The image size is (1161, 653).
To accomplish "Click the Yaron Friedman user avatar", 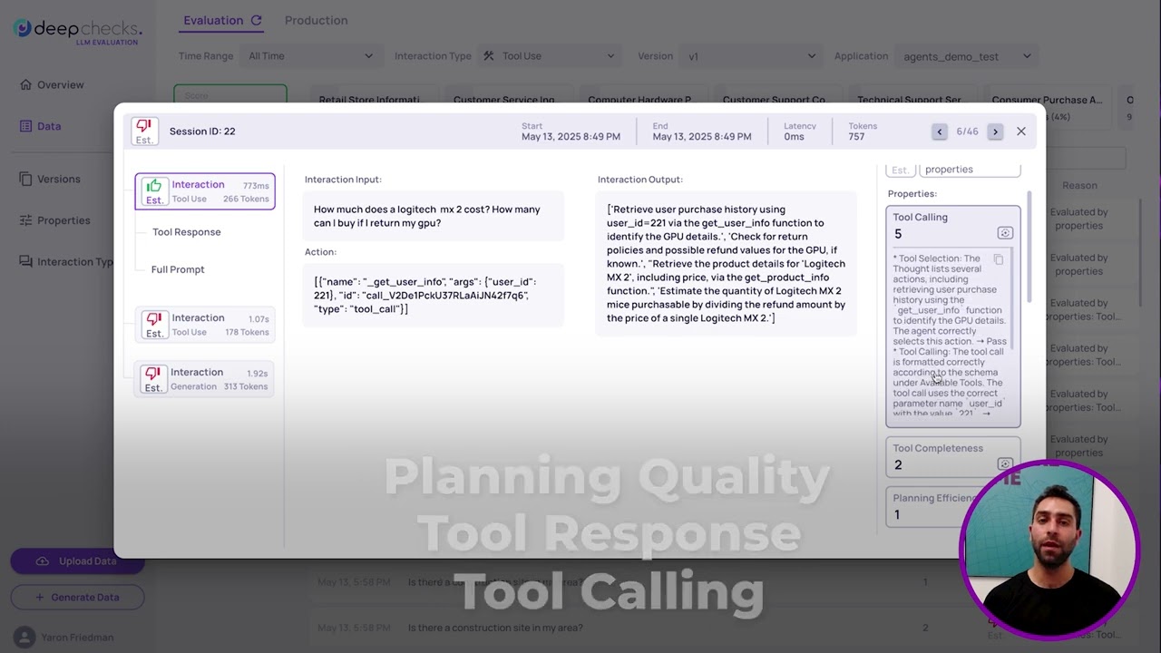I will coord(24,637).
